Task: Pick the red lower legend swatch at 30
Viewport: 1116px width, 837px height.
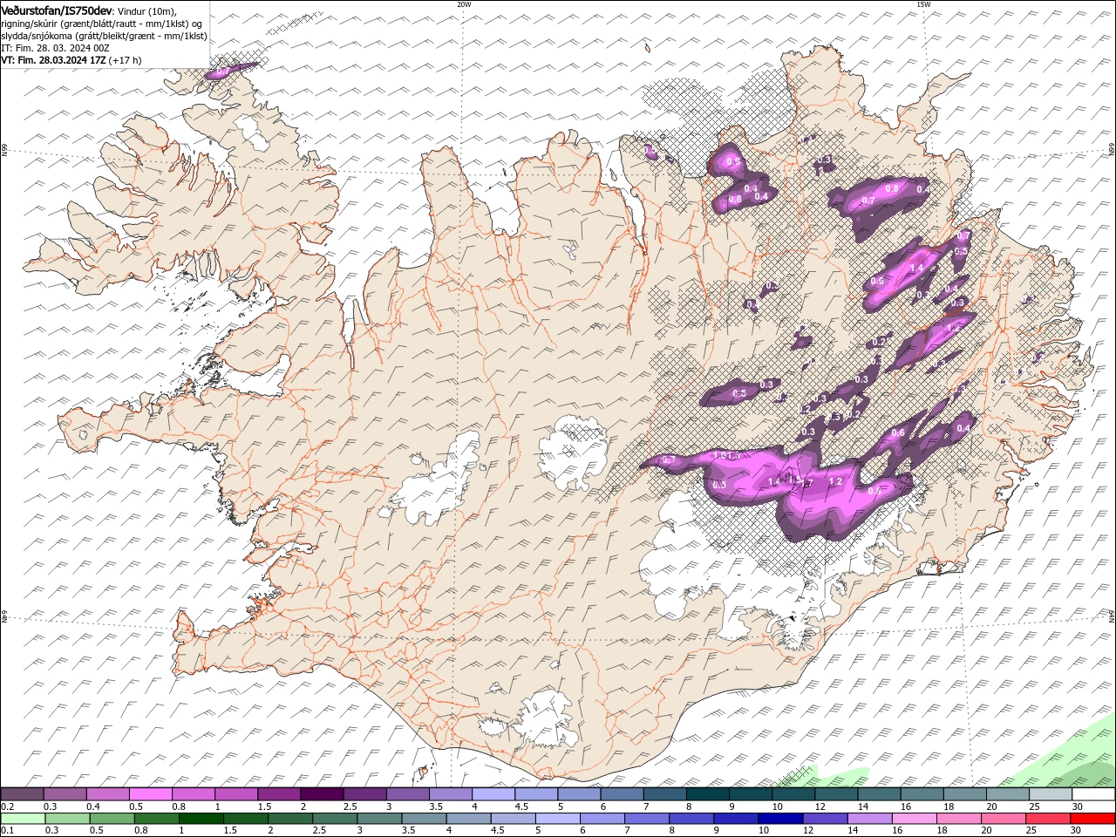Action: pyautogui.click(x=1093, y=819)
